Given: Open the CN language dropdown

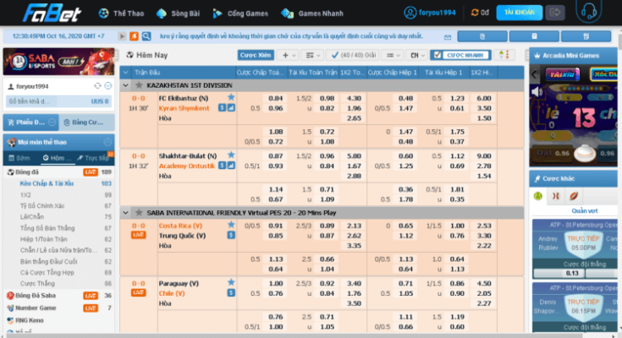Looking at the screenshot, I should (x=415, y=55).
